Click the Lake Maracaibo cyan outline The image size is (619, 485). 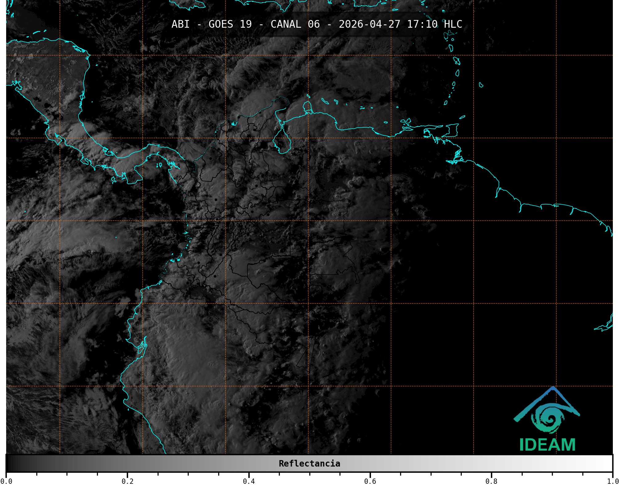point(282,141)
